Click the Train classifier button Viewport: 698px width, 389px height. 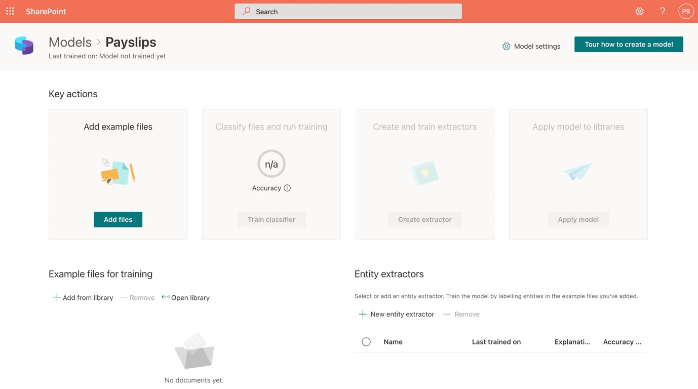pos(271,219)
